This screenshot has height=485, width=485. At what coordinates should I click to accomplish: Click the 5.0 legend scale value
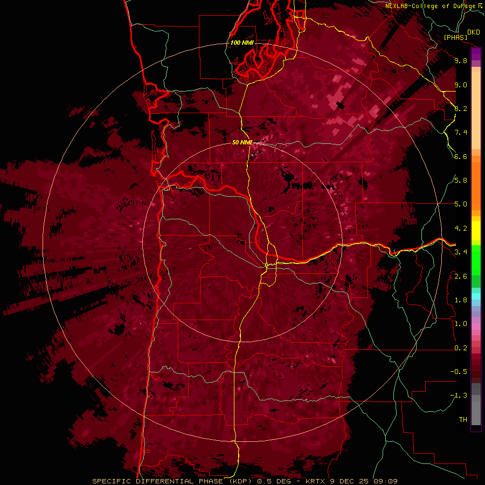(x=461, y=204)
